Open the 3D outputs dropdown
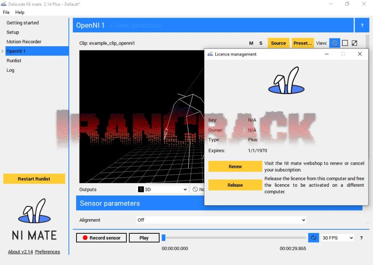 click(163, 189)
